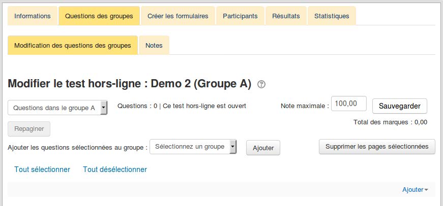Expand the Ajouter menu in the grey bar

coord(415,189)
